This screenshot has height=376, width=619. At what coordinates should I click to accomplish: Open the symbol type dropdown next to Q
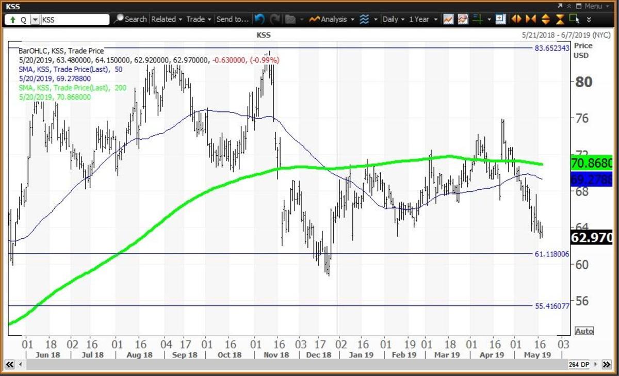tap(35, 20)
